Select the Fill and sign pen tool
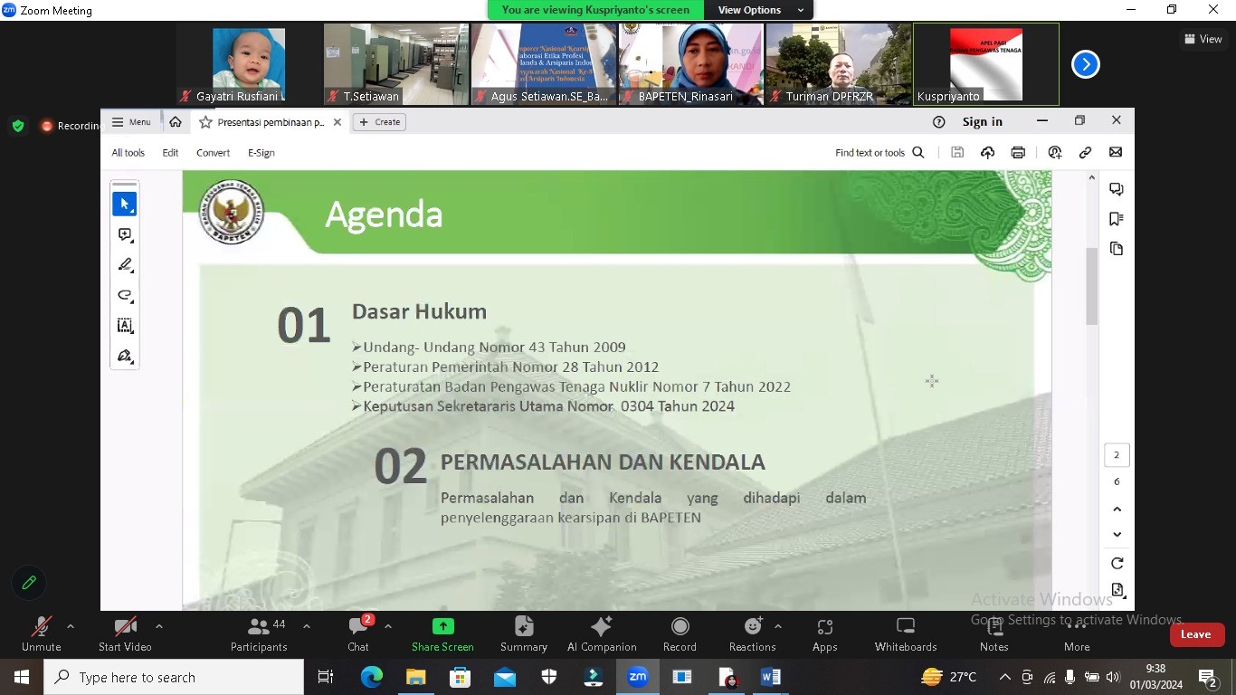The image size is (1236, 695). tap(125, 356)
